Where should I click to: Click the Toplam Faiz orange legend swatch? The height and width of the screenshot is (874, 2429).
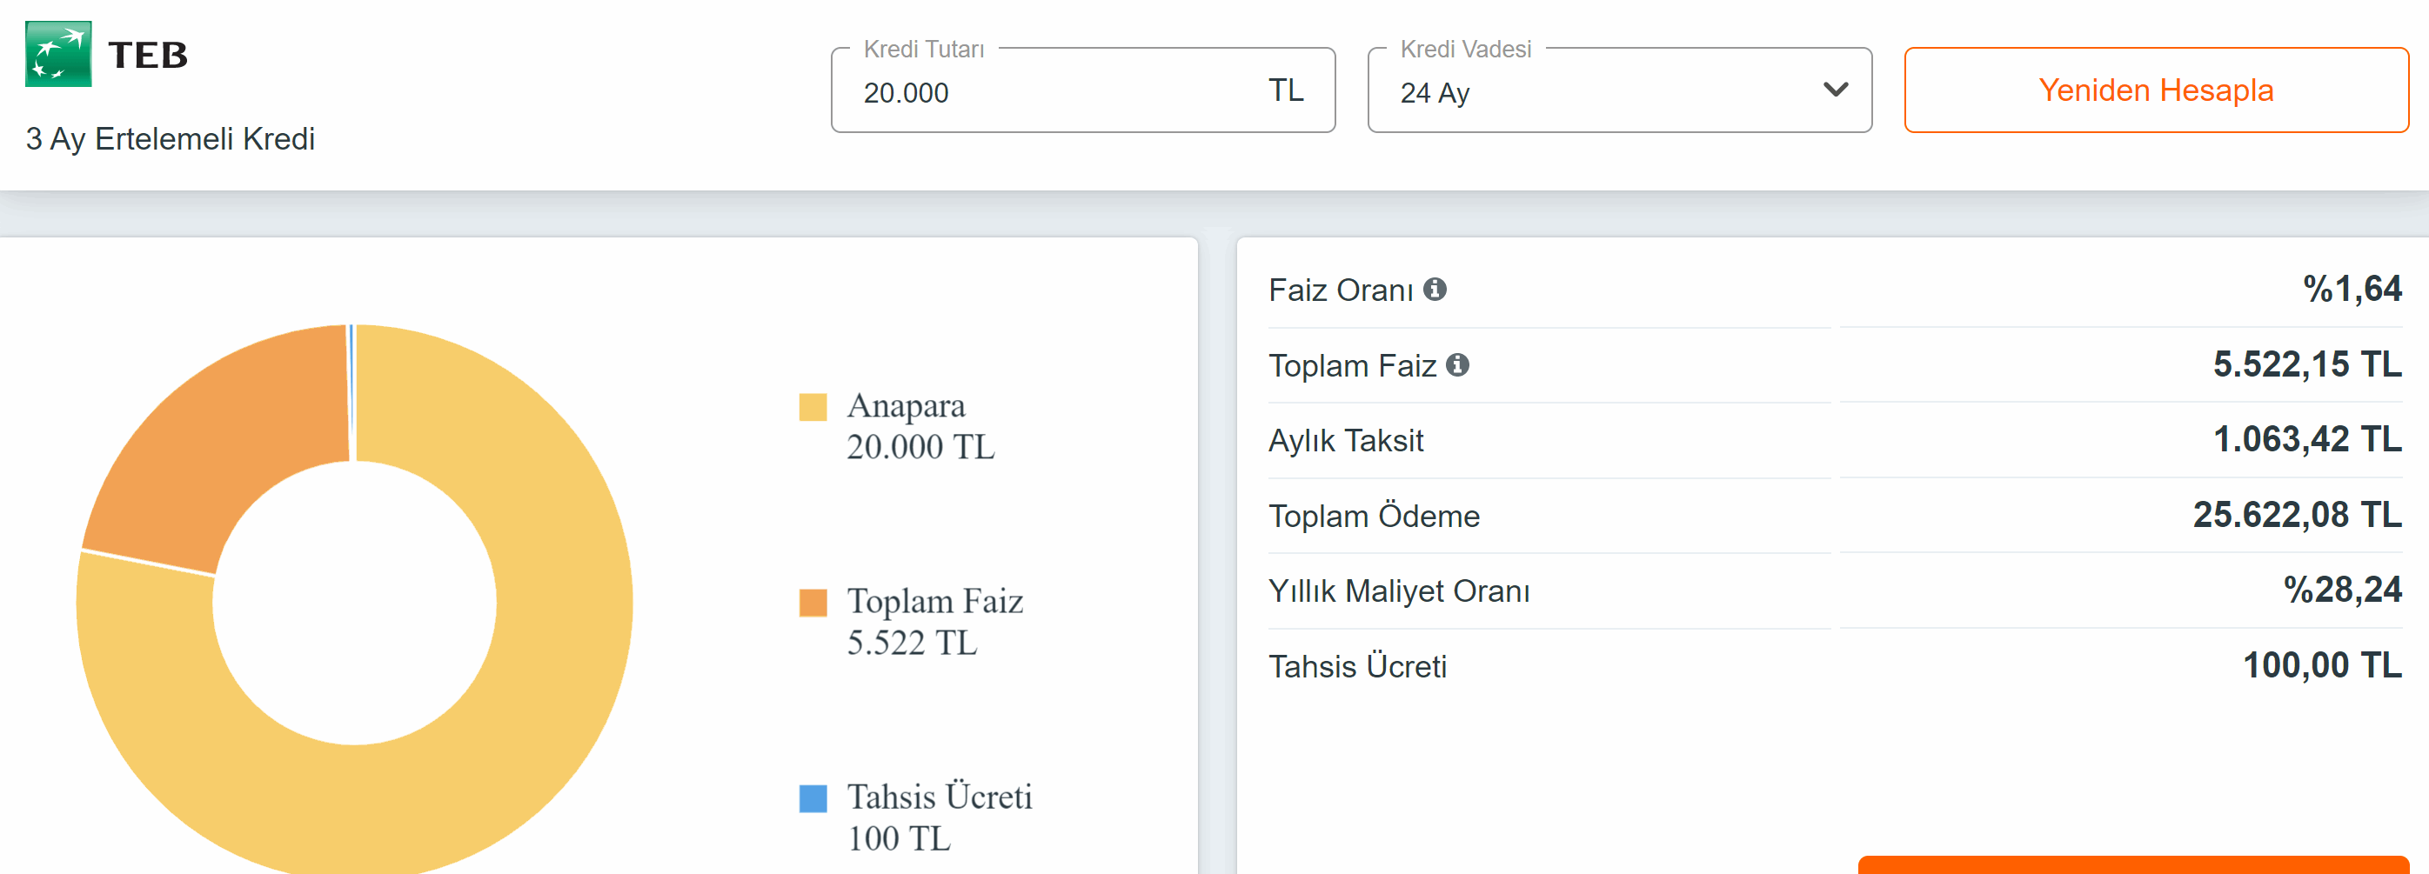tap(813, 603)
